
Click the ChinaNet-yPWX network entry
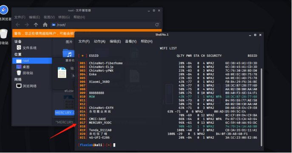(x=167, y=70)
